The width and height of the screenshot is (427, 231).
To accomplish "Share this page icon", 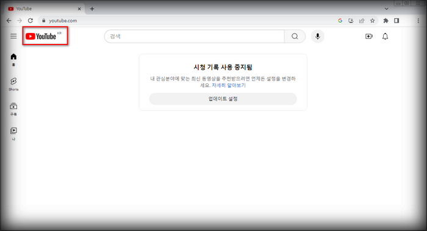I will click(362, 21).
